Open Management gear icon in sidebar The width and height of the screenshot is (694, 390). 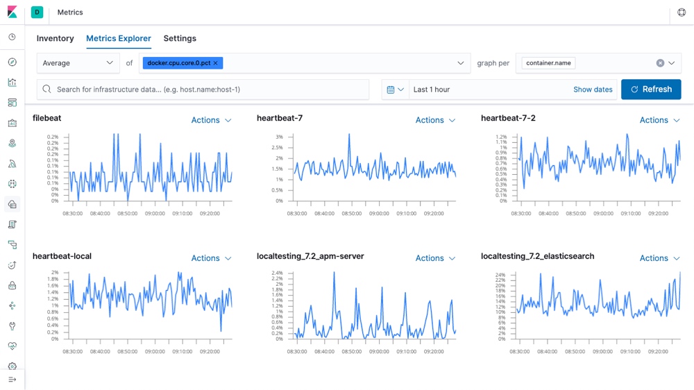(x=12, y=366)
